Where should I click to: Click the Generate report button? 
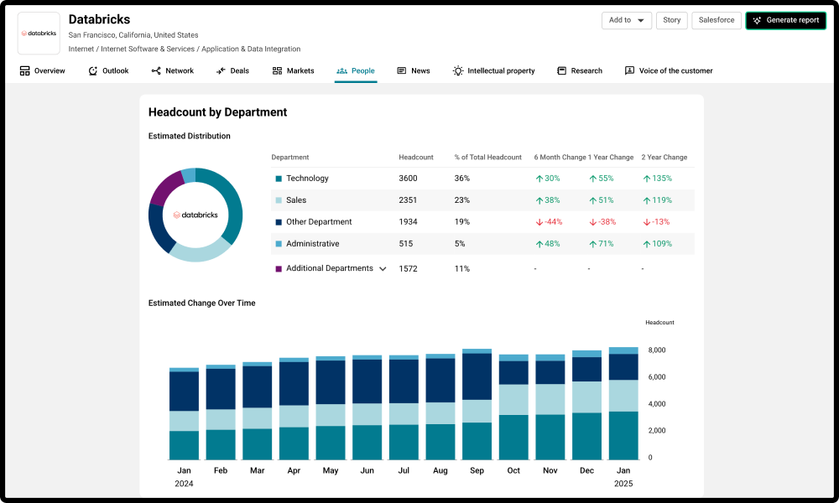[785, 20]
